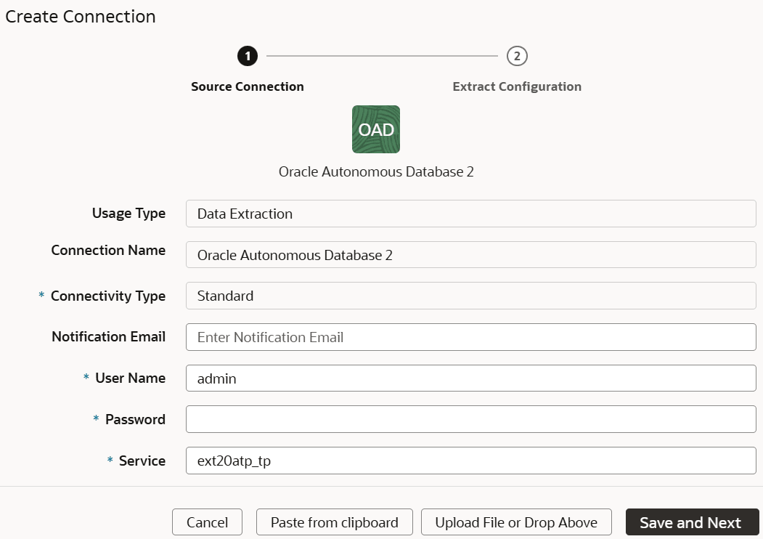Click the Save and Next button
The image size is (763, 539).
click(692, 522)
